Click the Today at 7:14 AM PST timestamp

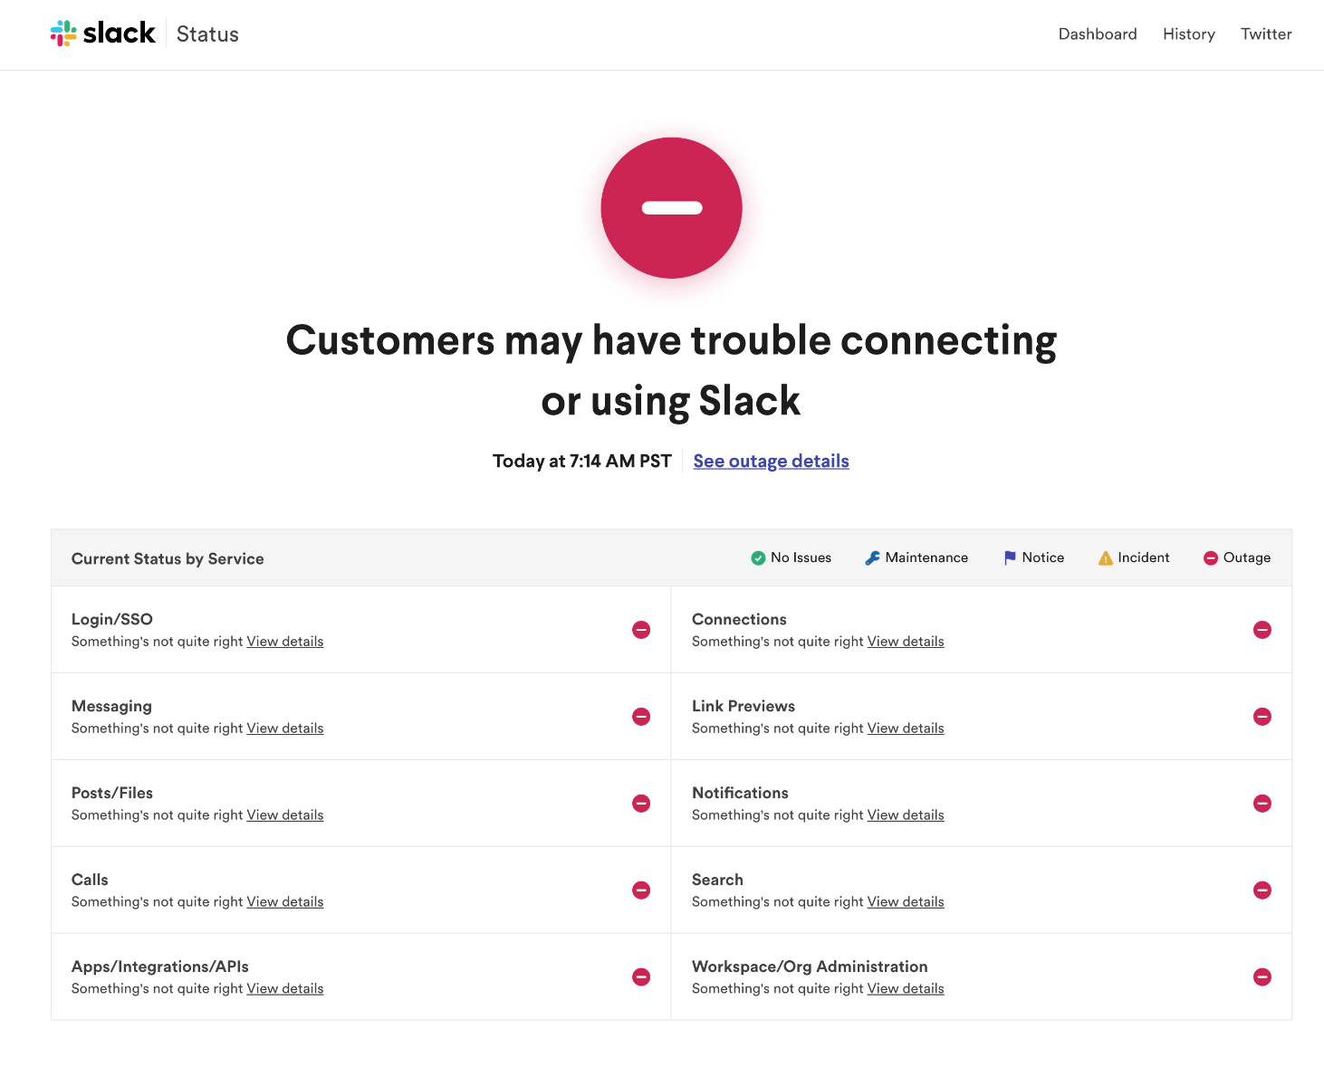point(582,462)
